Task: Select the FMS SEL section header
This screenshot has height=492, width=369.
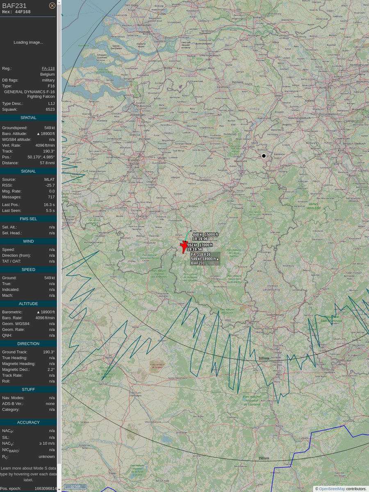Action: [x=28, y=219]
